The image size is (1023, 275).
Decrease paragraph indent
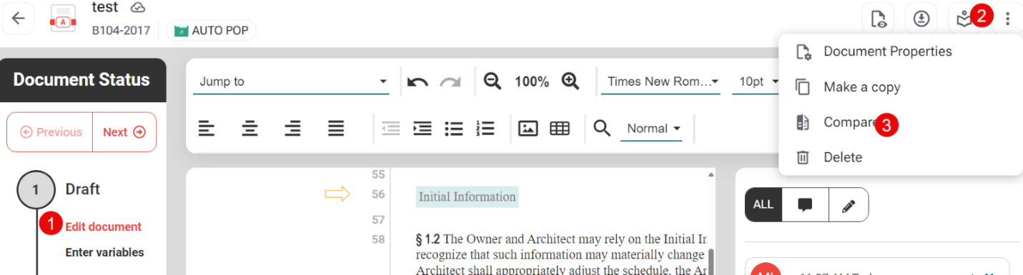coord(391,129)
